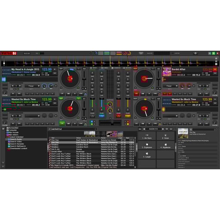Click TAP on My Head Is A Jungle deck
The width and height of the screenshot is (220, 220).
point(55,73)
